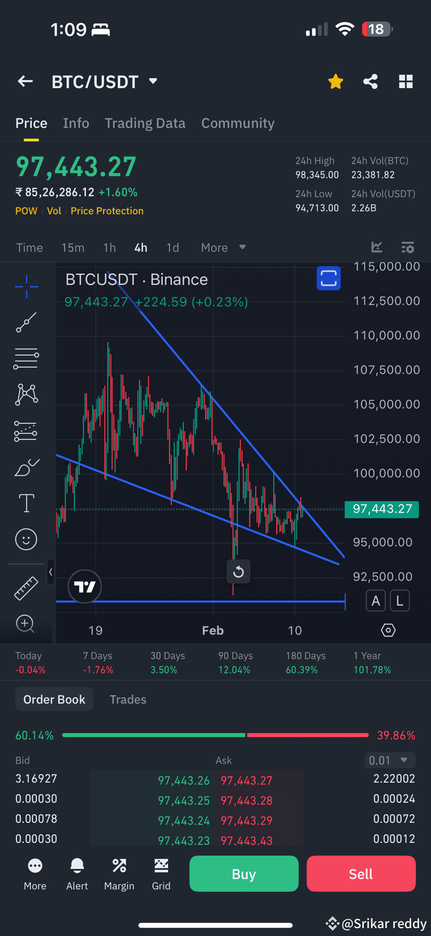The height and width of the screenshot is (936, 431).
Task: Select the Price tab
Action: [x=31, y=123]
